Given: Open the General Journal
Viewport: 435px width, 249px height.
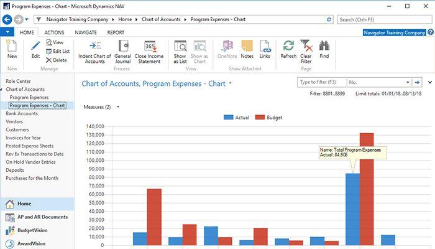Looking at the screenshot, I should [123, 52].
